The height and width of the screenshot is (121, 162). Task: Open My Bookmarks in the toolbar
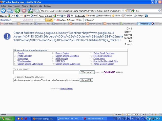click(103, 16)
